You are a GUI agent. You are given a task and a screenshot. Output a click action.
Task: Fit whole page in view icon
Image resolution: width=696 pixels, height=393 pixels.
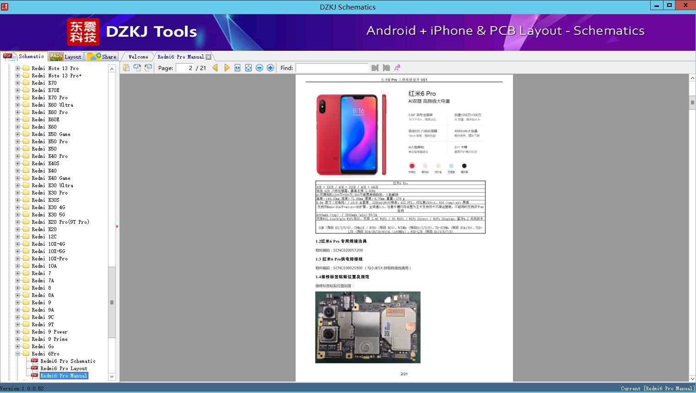point(248,68)
